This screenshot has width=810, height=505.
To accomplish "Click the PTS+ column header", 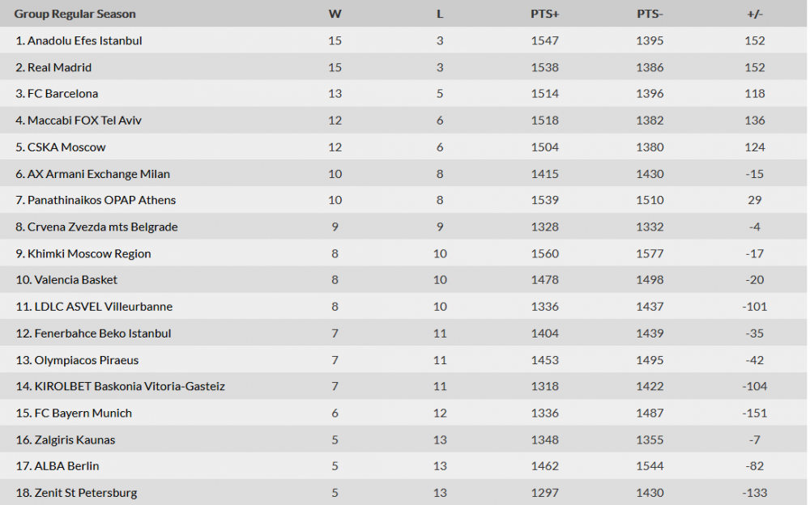I will 545,14.
